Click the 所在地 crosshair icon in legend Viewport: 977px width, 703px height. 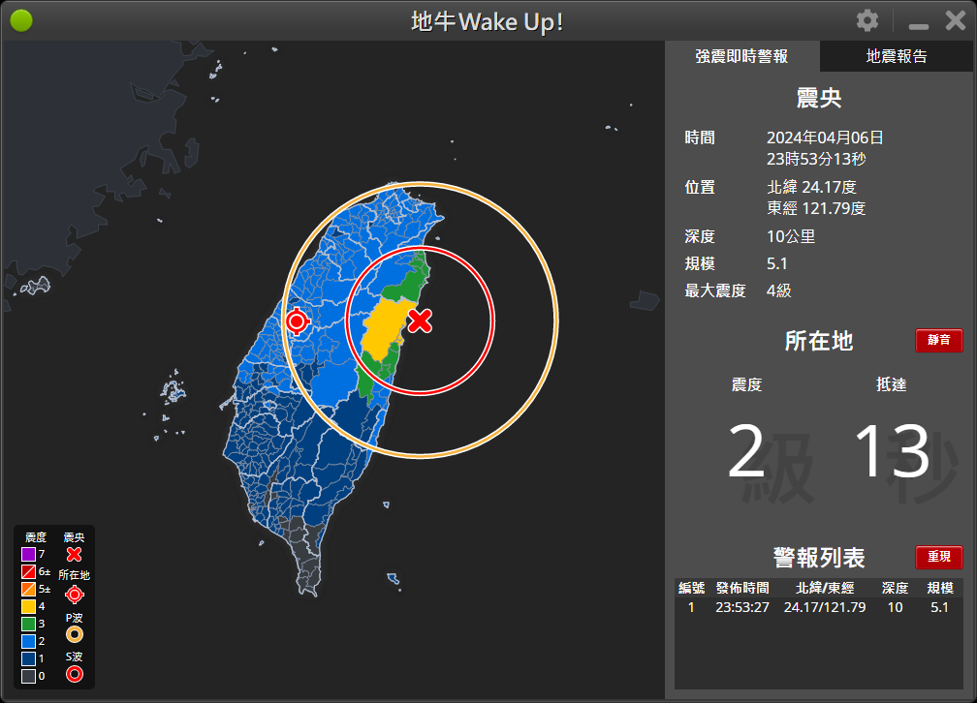74,595
